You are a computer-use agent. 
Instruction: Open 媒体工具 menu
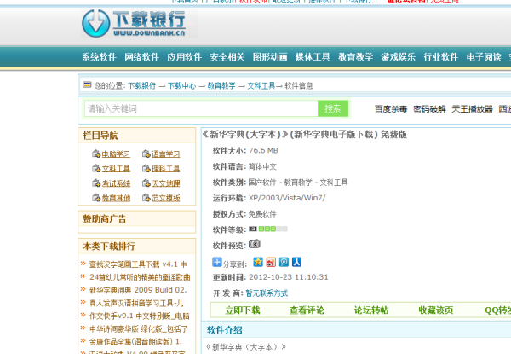click(313, 57)
